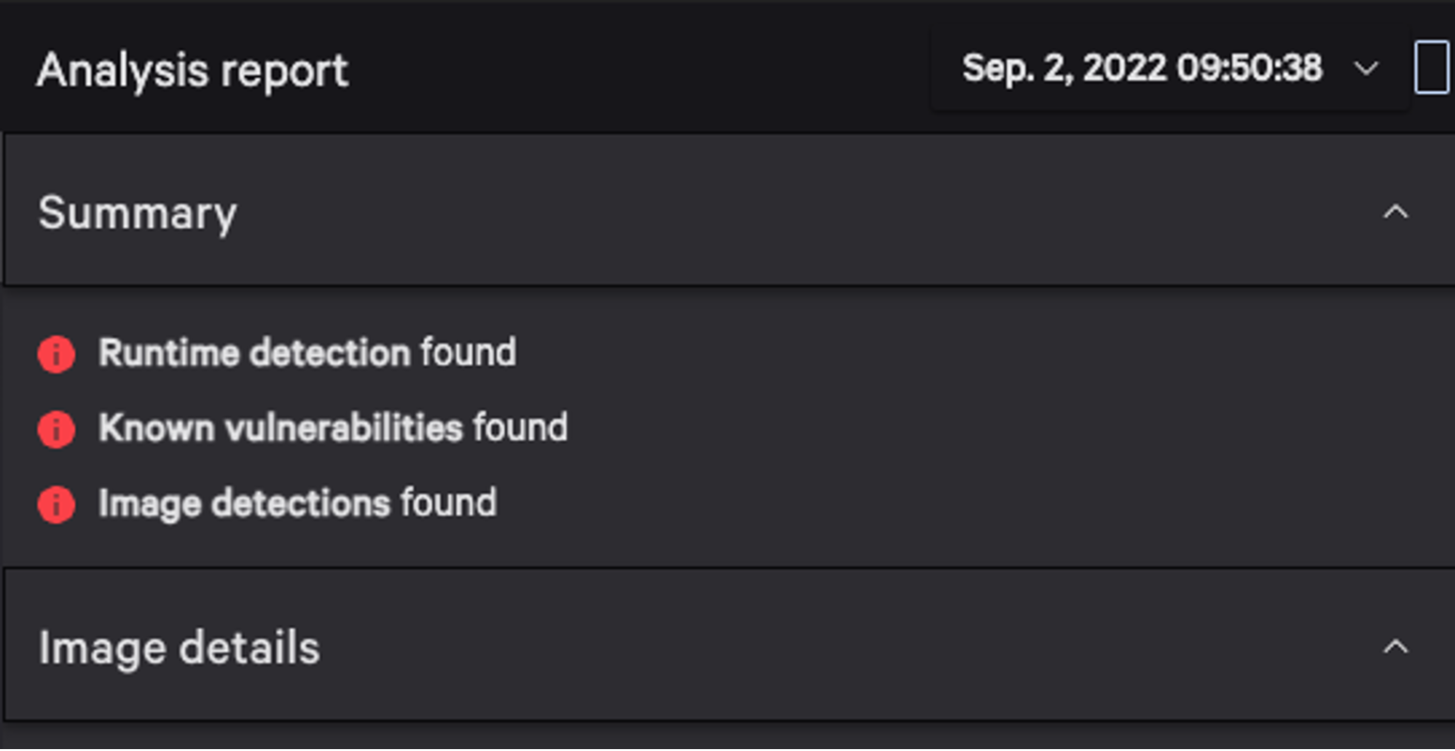The image size is (1455, 751).
Task: Click the Image details section title
Action: click(x=179, y=648)
